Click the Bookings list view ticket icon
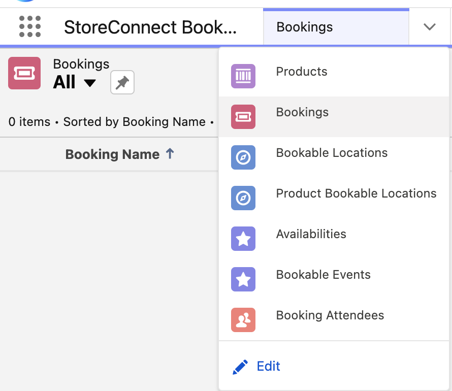This screenshot has height=391, width=452. (24, 73)
